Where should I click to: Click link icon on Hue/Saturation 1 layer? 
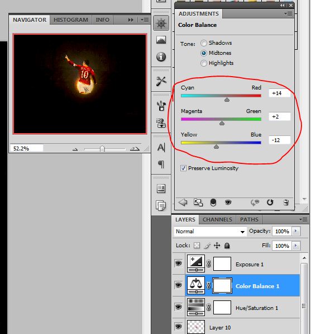209,307
